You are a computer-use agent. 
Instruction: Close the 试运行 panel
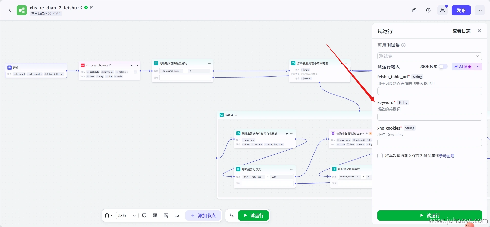click(479, 31)
